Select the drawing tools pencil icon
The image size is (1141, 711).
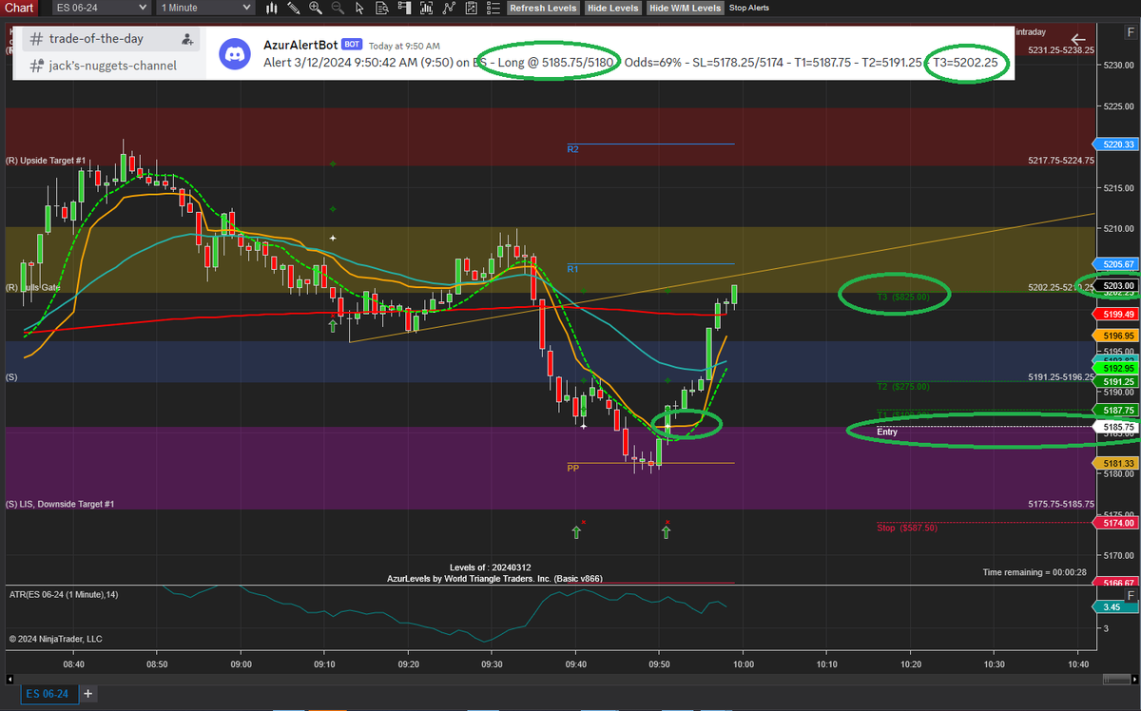294,8
